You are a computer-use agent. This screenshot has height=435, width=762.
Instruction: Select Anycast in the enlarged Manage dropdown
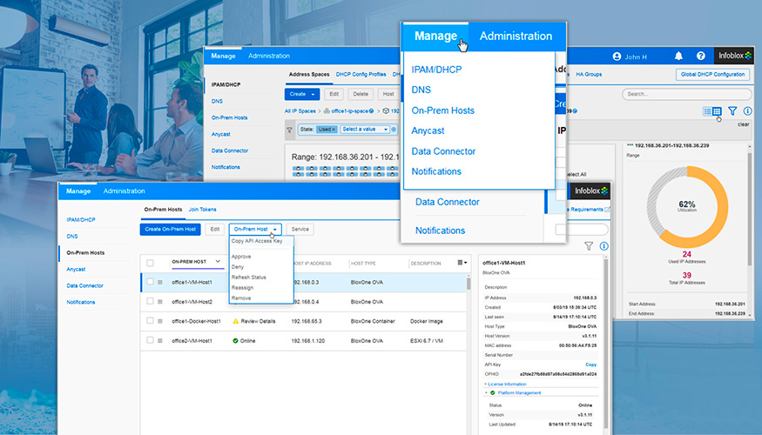[x=428, y=130]
